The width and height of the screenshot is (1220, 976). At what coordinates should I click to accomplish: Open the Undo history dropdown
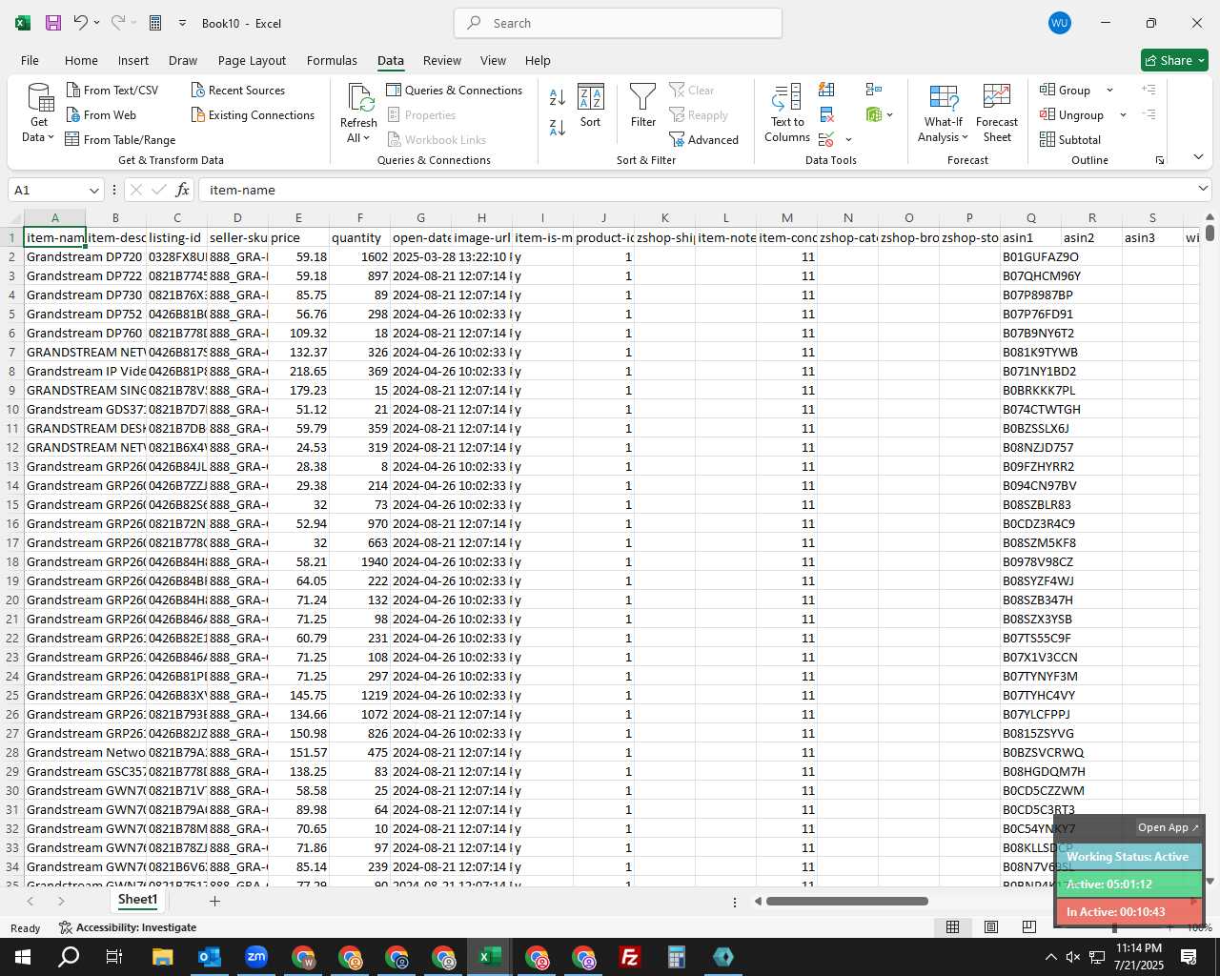click(96, 23)
